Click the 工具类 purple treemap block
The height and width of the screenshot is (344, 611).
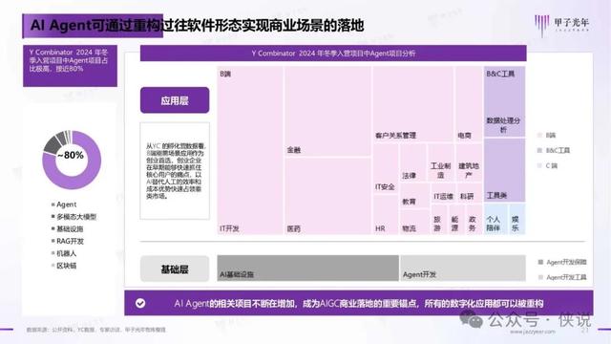[505, 170]
